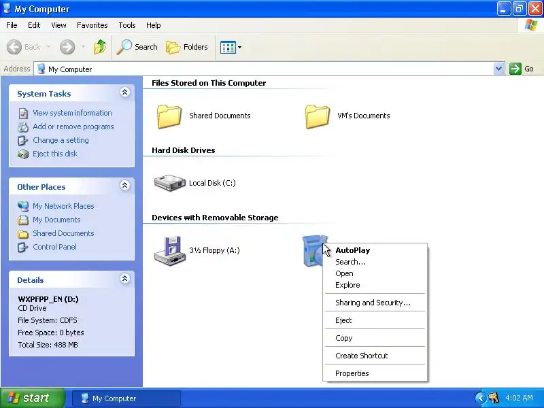Click the Total Size: 488 MB text

pyautogui.click(x=48, y=345)
